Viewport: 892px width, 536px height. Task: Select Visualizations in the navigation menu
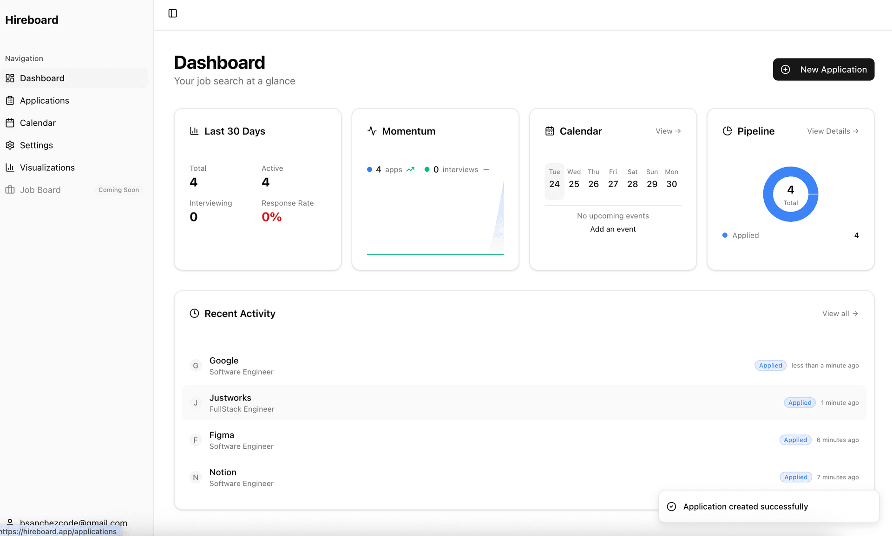click(x=47, y=167)
